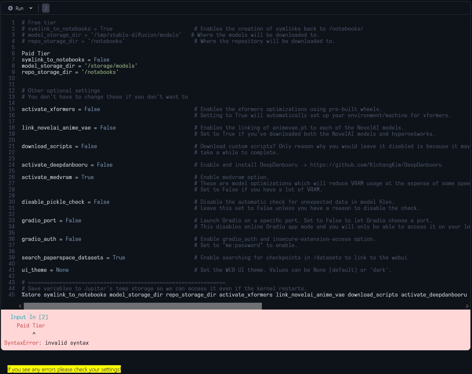Click the True value of search_paperspace_datasets
Screen dimensions: 472x374
pos(119,257)
